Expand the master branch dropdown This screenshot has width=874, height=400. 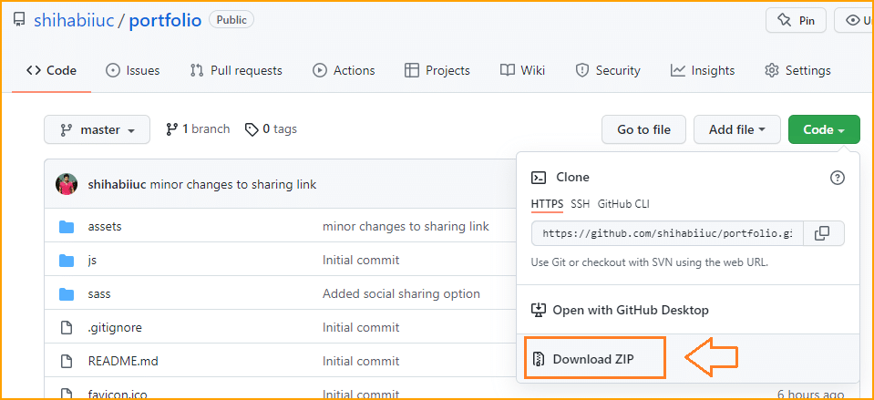(97, 129)
